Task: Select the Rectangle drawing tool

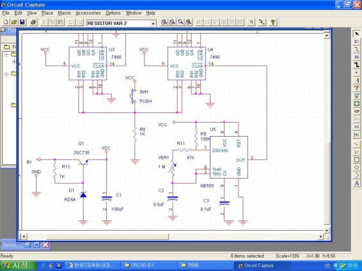Action: (357, 160)
